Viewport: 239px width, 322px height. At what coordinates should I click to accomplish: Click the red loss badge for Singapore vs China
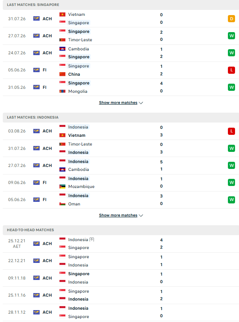231,70
